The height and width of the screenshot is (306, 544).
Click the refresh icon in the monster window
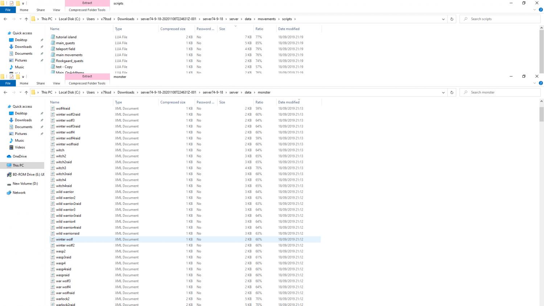click(x=452, y=92)
